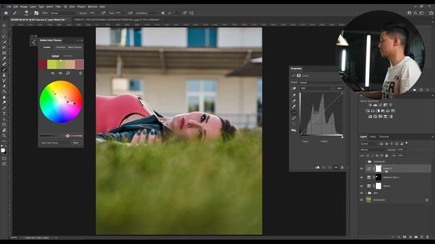
Task: Add a Vibrance adjustment
Action: click(x=391, y=105)
